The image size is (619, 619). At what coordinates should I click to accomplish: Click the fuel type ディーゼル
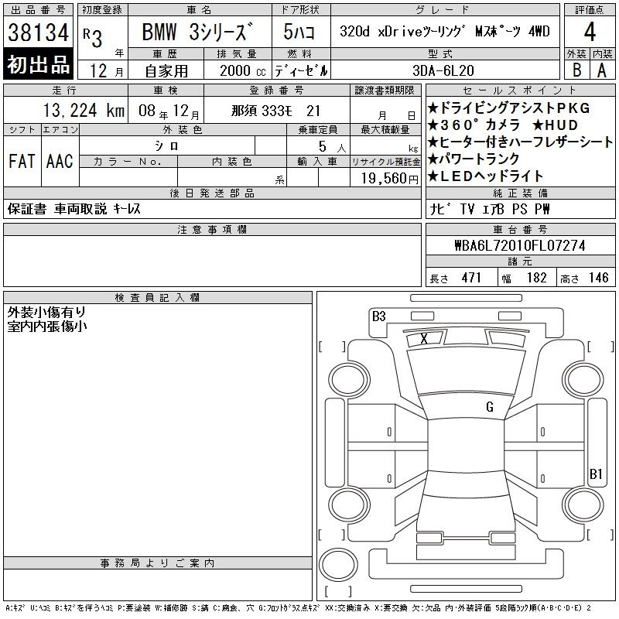click(x=301, y=70)
